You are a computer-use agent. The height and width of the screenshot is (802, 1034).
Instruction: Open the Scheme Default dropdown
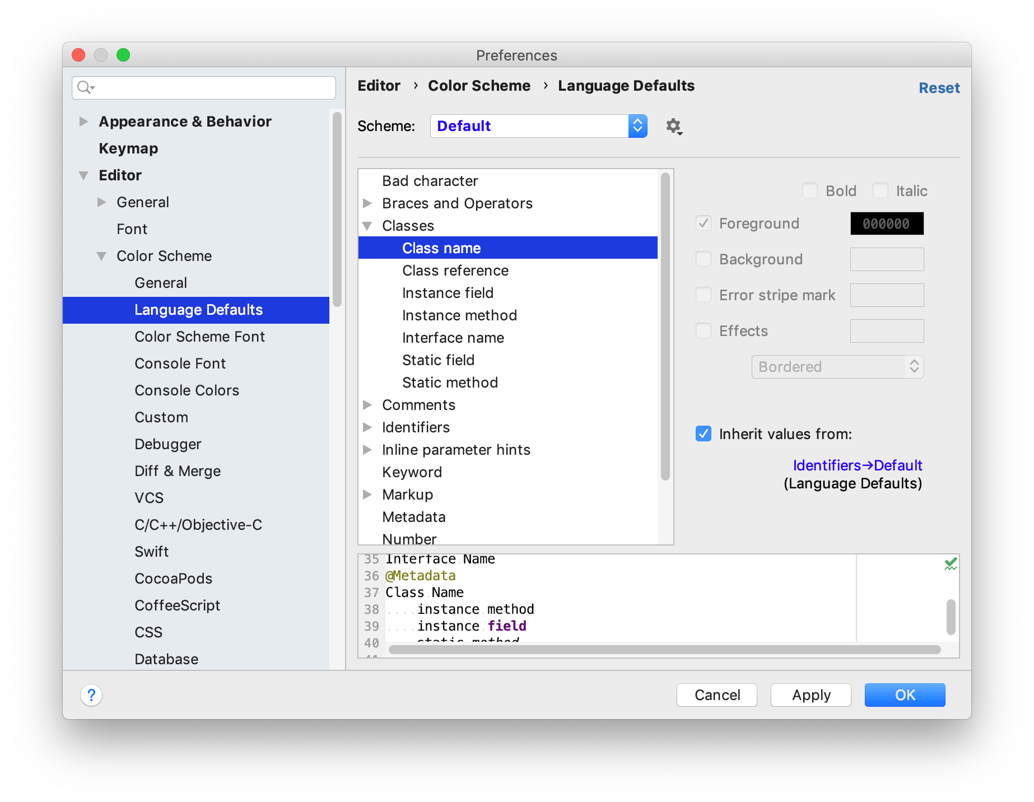click(538, 126)
